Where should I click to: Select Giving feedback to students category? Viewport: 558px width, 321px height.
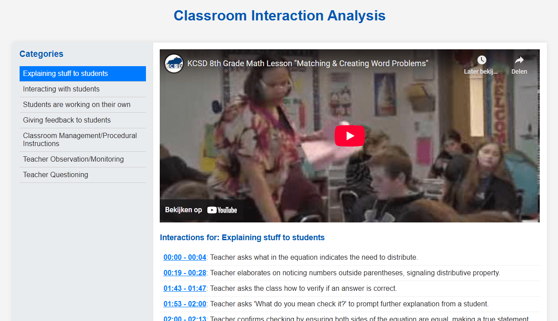[x=83, y=120]
